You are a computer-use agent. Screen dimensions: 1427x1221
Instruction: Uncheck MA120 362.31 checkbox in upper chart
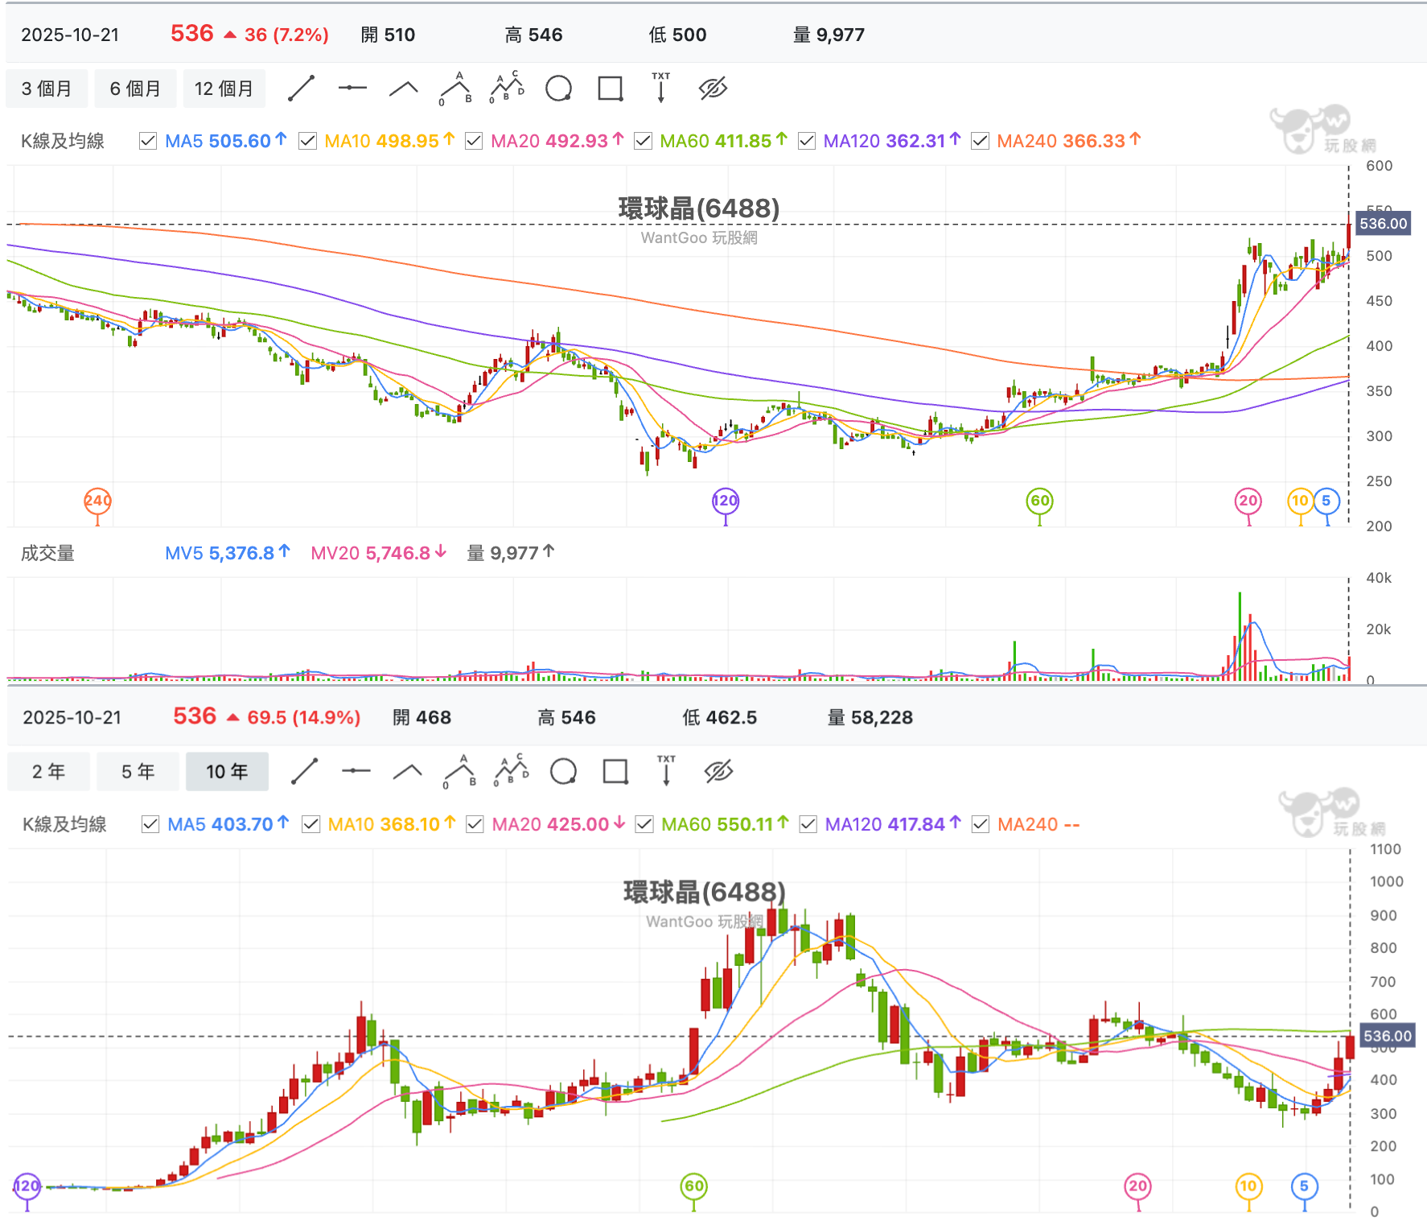point(807,141)
